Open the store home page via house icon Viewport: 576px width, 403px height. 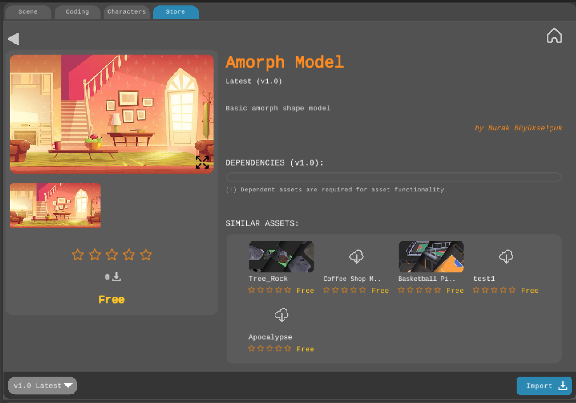click(554, 36)
